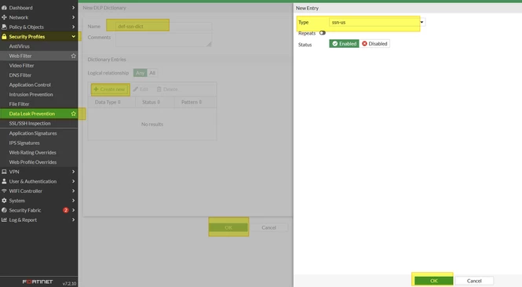
Task: Expand User & Authentication chevron
Action: [x=73, y=181]
